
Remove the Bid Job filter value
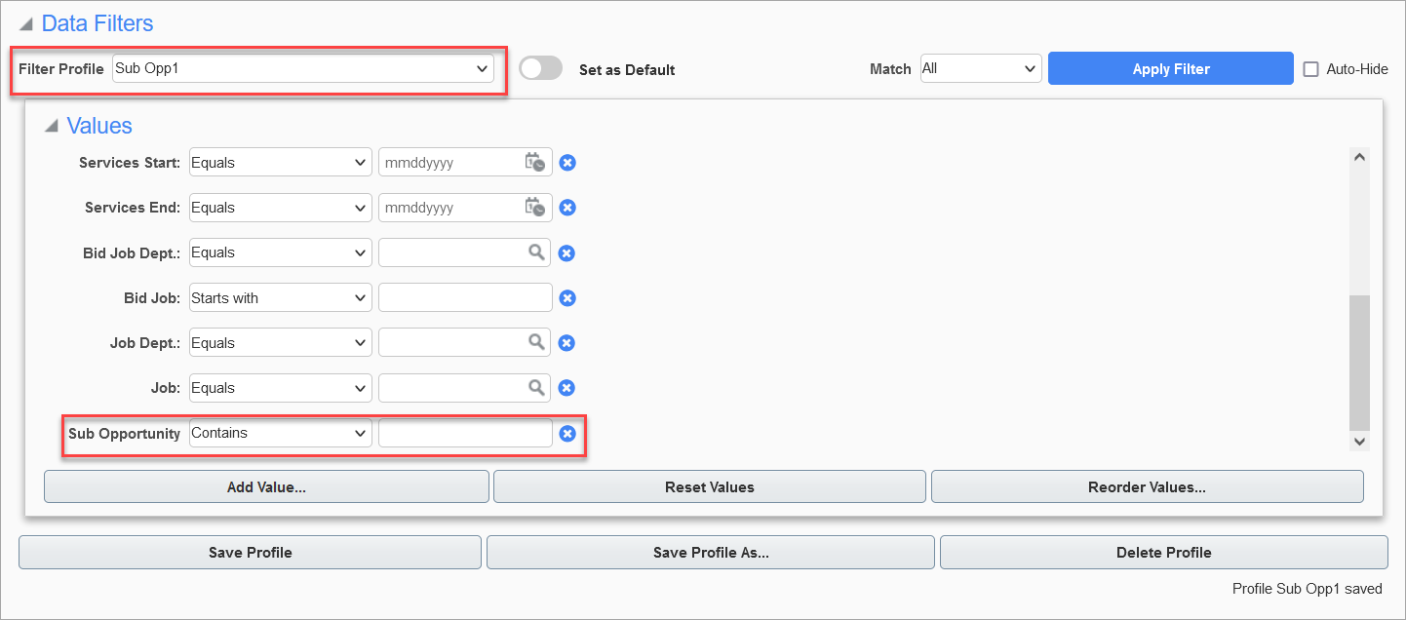pos(567,298)
